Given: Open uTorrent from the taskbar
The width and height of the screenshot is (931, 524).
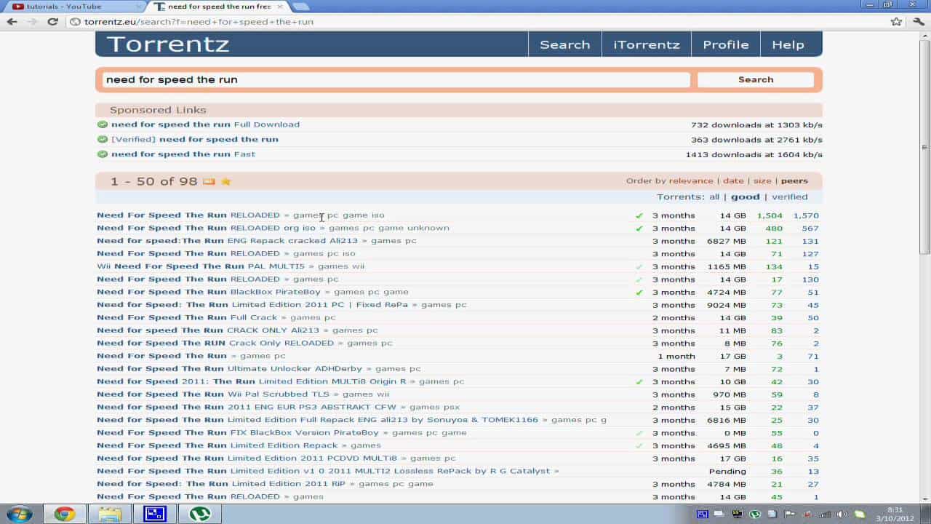Looking at the screenshot, I should pos(199,514).
